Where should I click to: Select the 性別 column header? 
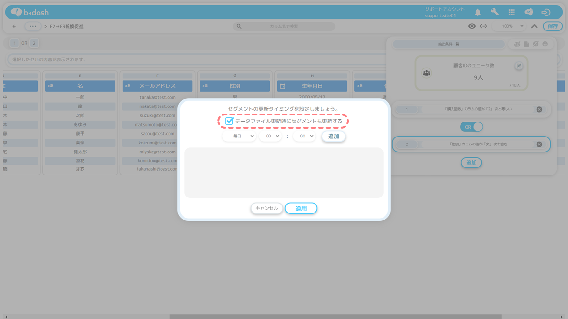(235, 86)
